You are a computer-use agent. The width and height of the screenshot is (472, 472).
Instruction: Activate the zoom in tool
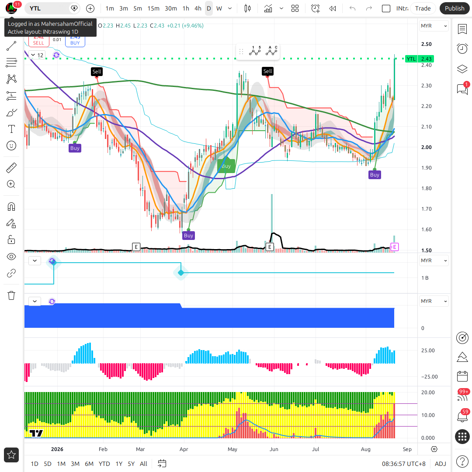tap(11, 184)
